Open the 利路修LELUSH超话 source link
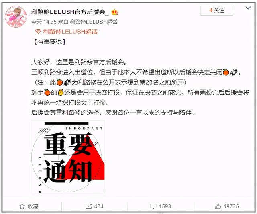Image resolution: width=257 pixels, height=214 pixels. (94, 22)
